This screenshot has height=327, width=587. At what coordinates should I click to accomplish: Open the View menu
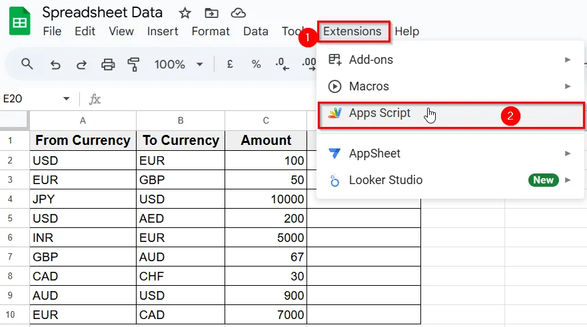pyautogui.click(x=121, y=31)
